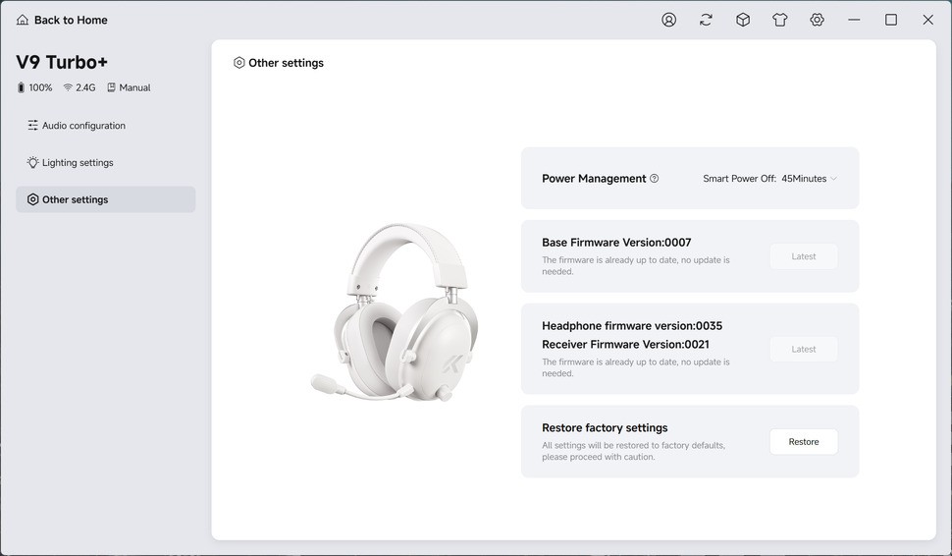Expand Smart Power Off 45Minutes dropdown

click(769, 179)
